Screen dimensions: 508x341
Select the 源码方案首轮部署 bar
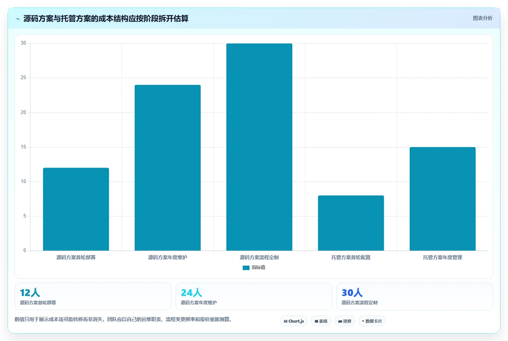76,209
